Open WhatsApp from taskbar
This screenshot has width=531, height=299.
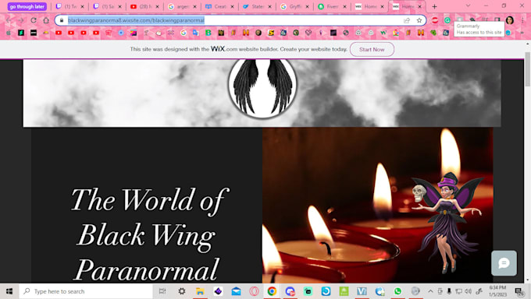(x=397, y=291)
